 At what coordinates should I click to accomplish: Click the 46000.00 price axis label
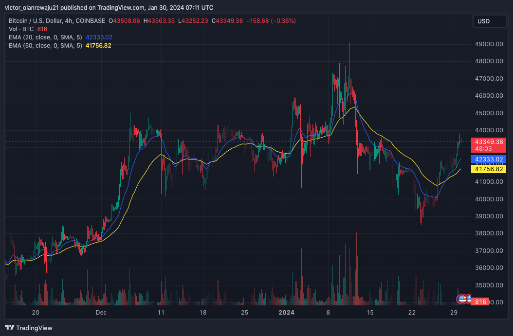coord(489,96)
